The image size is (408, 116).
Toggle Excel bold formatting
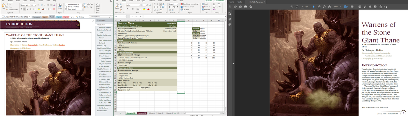[127, 9]
